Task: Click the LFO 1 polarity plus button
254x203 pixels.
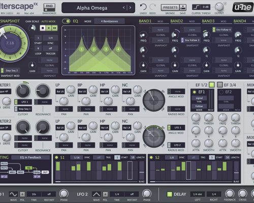Action: coord(22,194)
